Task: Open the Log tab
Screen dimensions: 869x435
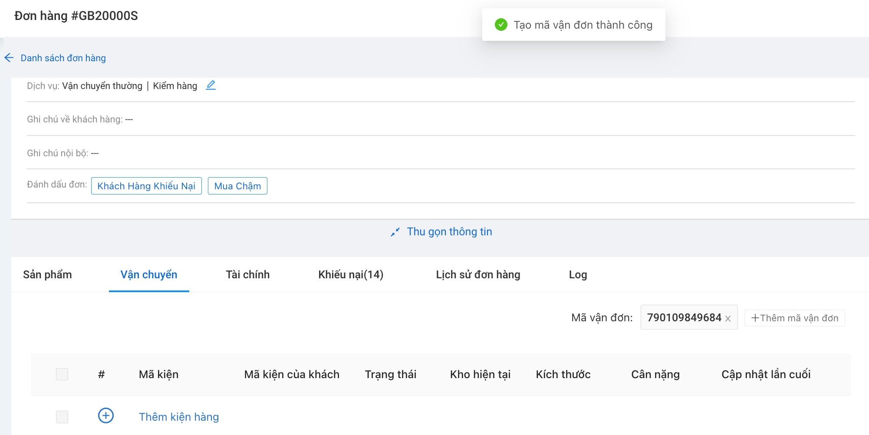Action: (578, 275)
